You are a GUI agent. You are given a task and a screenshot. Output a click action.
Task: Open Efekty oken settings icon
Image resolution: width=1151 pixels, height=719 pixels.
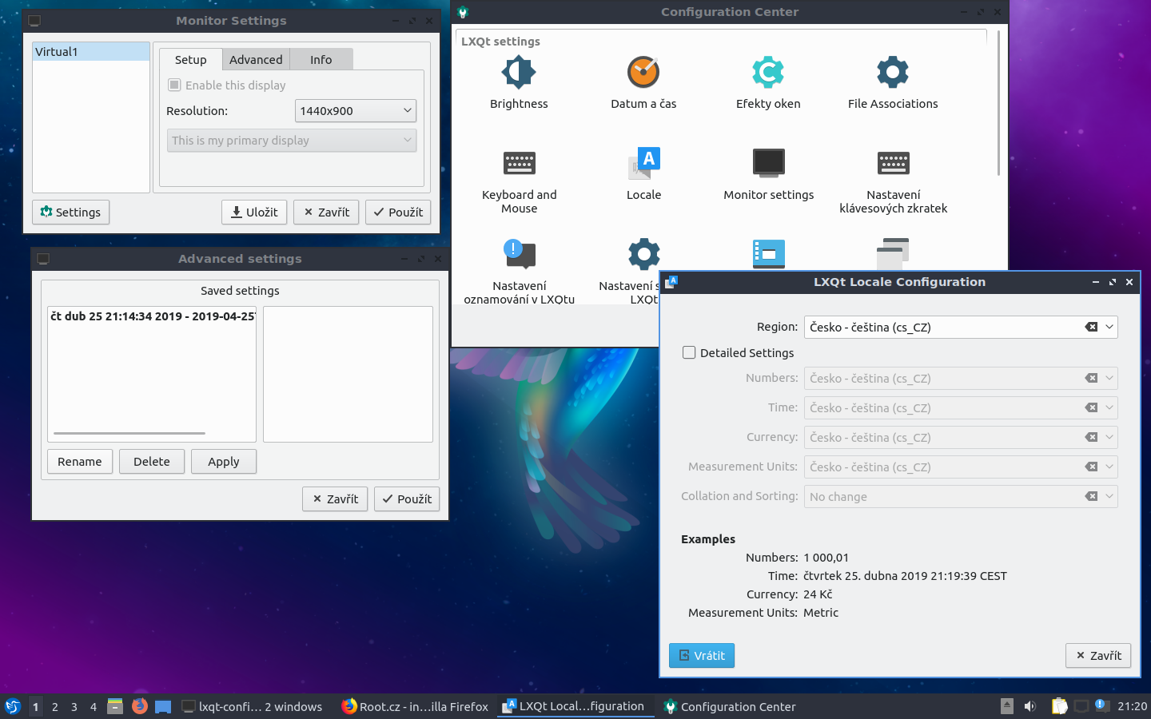point(768,73)
